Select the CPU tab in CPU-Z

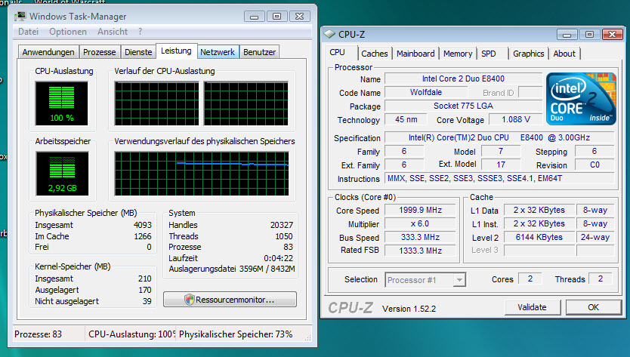click(337, 52)
